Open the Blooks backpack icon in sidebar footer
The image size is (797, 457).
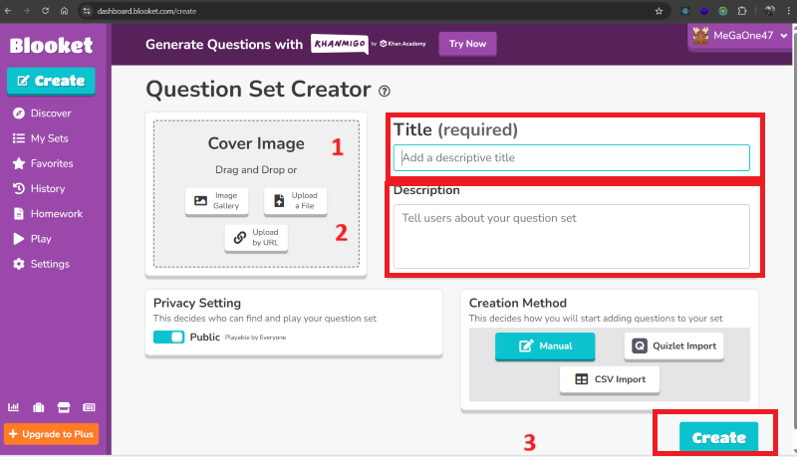point(39,407)
